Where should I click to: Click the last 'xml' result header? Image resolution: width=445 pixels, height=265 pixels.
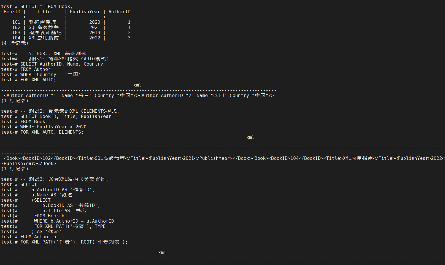[x=162, y=252]
